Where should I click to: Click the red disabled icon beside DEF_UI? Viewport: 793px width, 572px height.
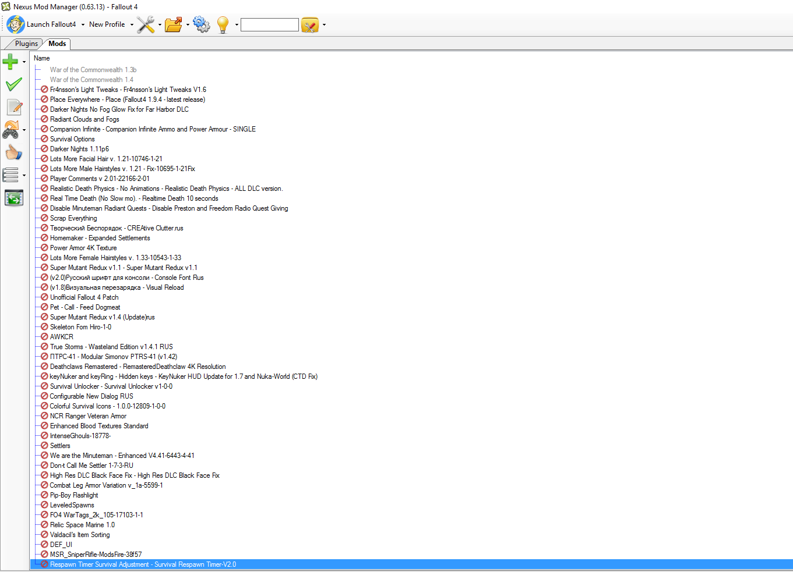click(x=44, y=545)
